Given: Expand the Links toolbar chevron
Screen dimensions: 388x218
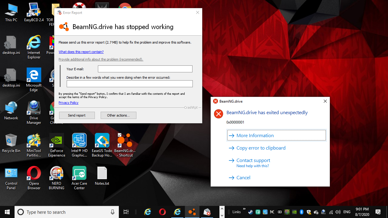Looking at the screenshot, I should pos(244,209).
